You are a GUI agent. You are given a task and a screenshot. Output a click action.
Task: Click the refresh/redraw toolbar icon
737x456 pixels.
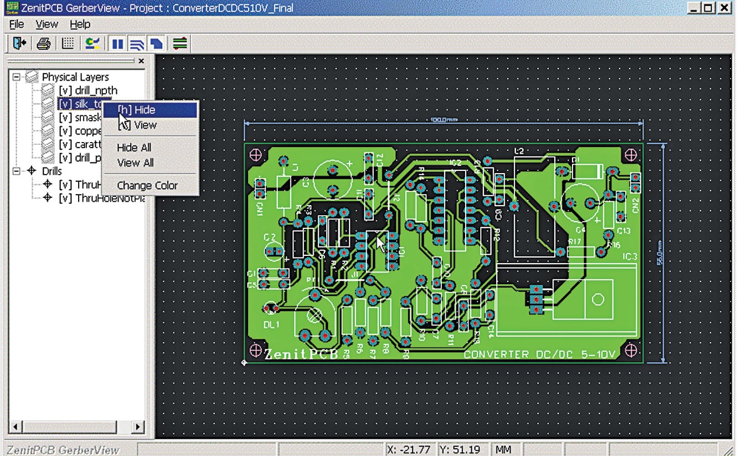91,43
